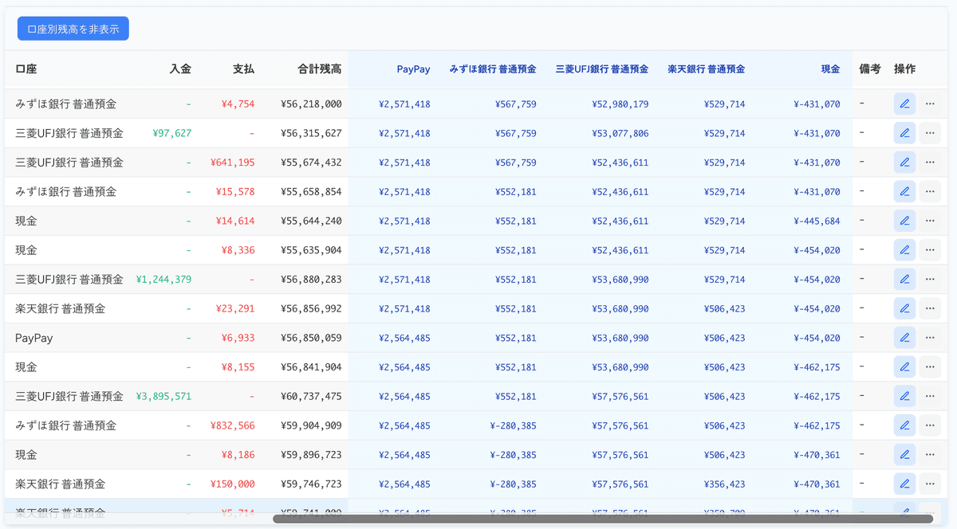Select the deposit amount ¥97,627
Viewport: 957px width, 529px height.
point(171,133)
